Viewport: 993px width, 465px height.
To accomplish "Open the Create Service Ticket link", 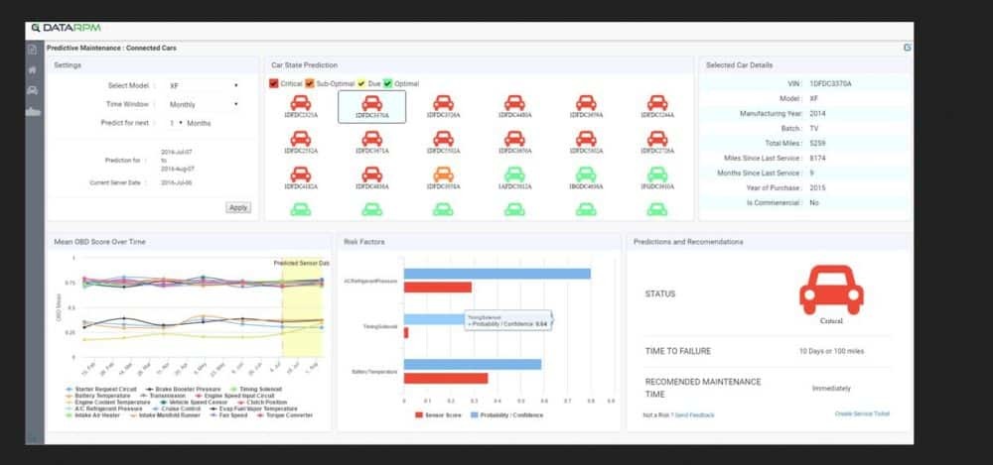I will coord(862,413).
